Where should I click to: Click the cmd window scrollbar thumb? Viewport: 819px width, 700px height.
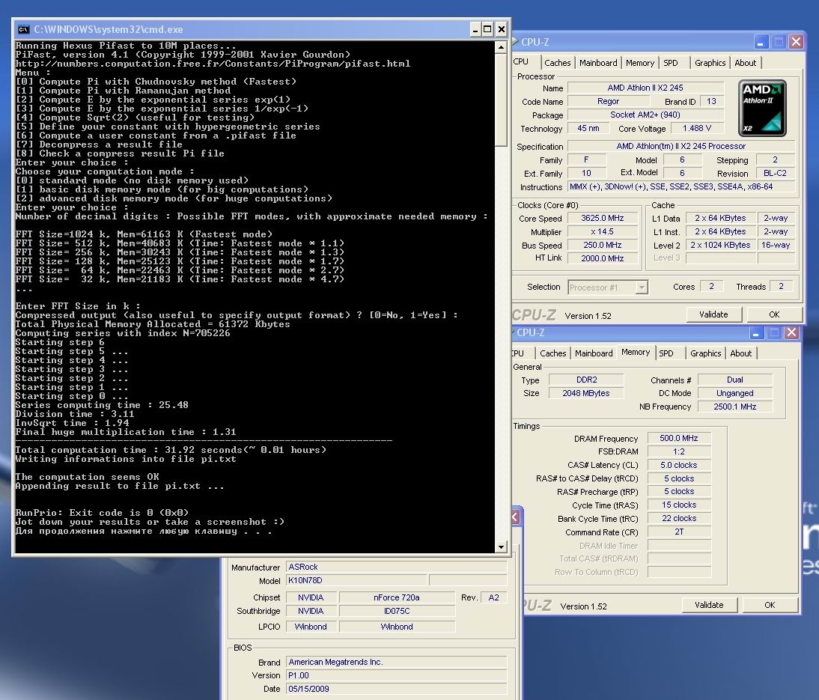point(501,100)
